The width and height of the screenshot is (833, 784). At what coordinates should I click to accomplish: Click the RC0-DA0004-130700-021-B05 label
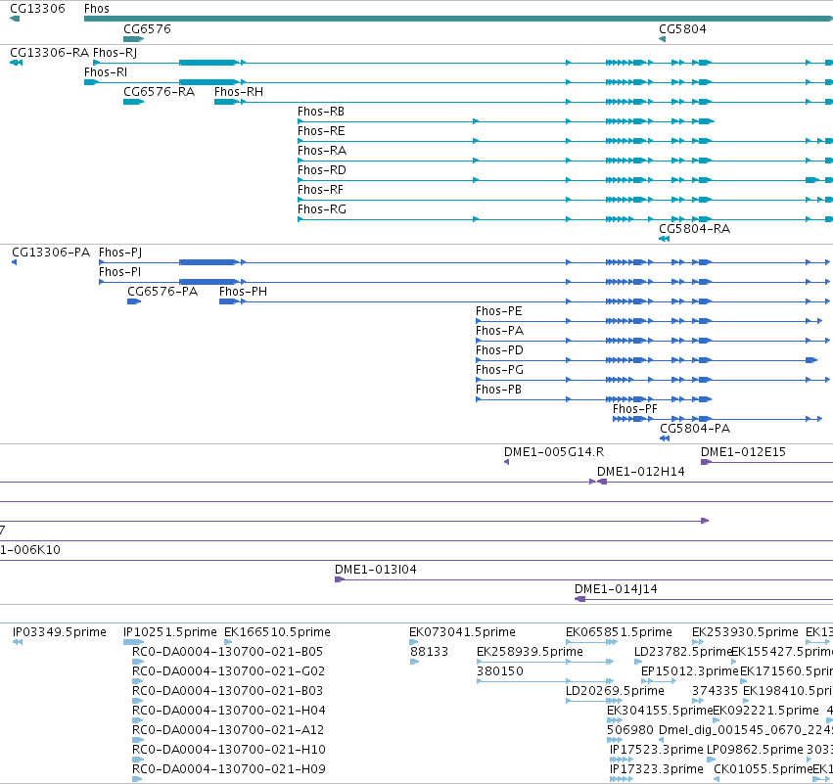point(227,651)
